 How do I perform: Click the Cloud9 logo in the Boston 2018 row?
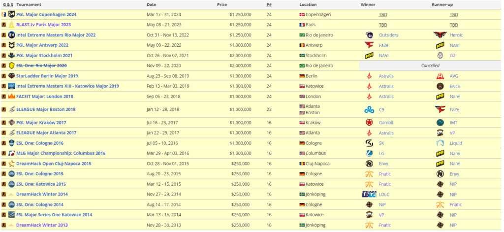[x=369, y=109]
